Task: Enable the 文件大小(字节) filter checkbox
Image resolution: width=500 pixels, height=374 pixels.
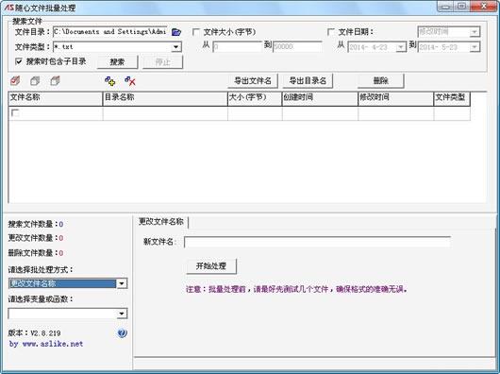Action: pos(196,32)
